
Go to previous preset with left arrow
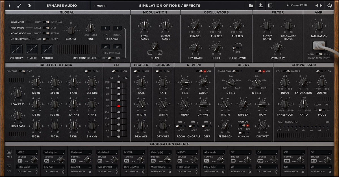click(x=316, y=5)
